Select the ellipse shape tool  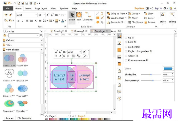(98, 22)
